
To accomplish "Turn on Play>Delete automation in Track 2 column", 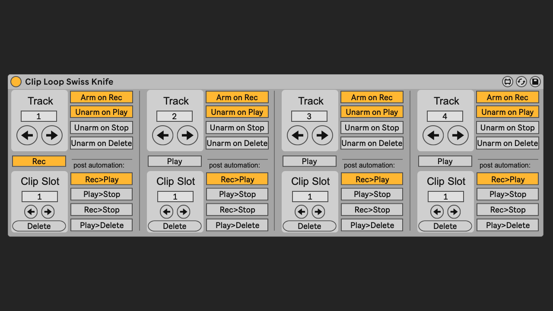I will [237, 225].
